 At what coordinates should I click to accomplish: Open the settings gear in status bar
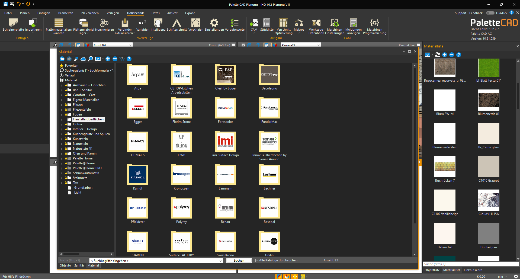(x=516, y=277)
